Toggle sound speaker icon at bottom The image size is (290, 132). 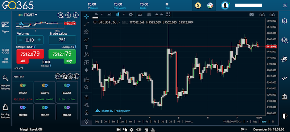tap(138, 129)
